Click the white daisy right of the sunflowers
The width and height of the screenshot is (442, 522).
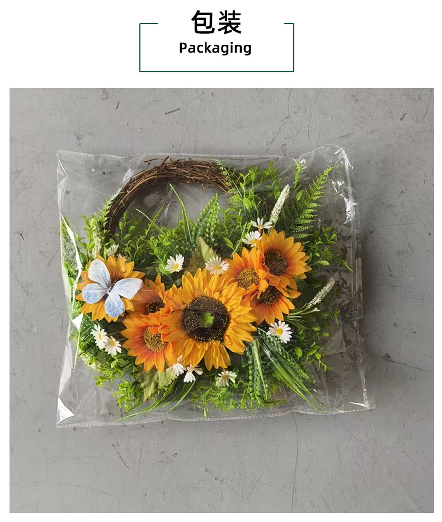[x=280, y=331]
